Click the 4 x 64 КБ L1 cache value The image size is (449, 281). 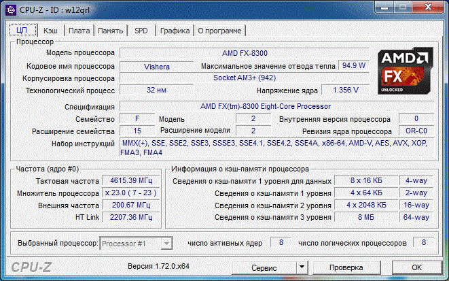[366, 193]
